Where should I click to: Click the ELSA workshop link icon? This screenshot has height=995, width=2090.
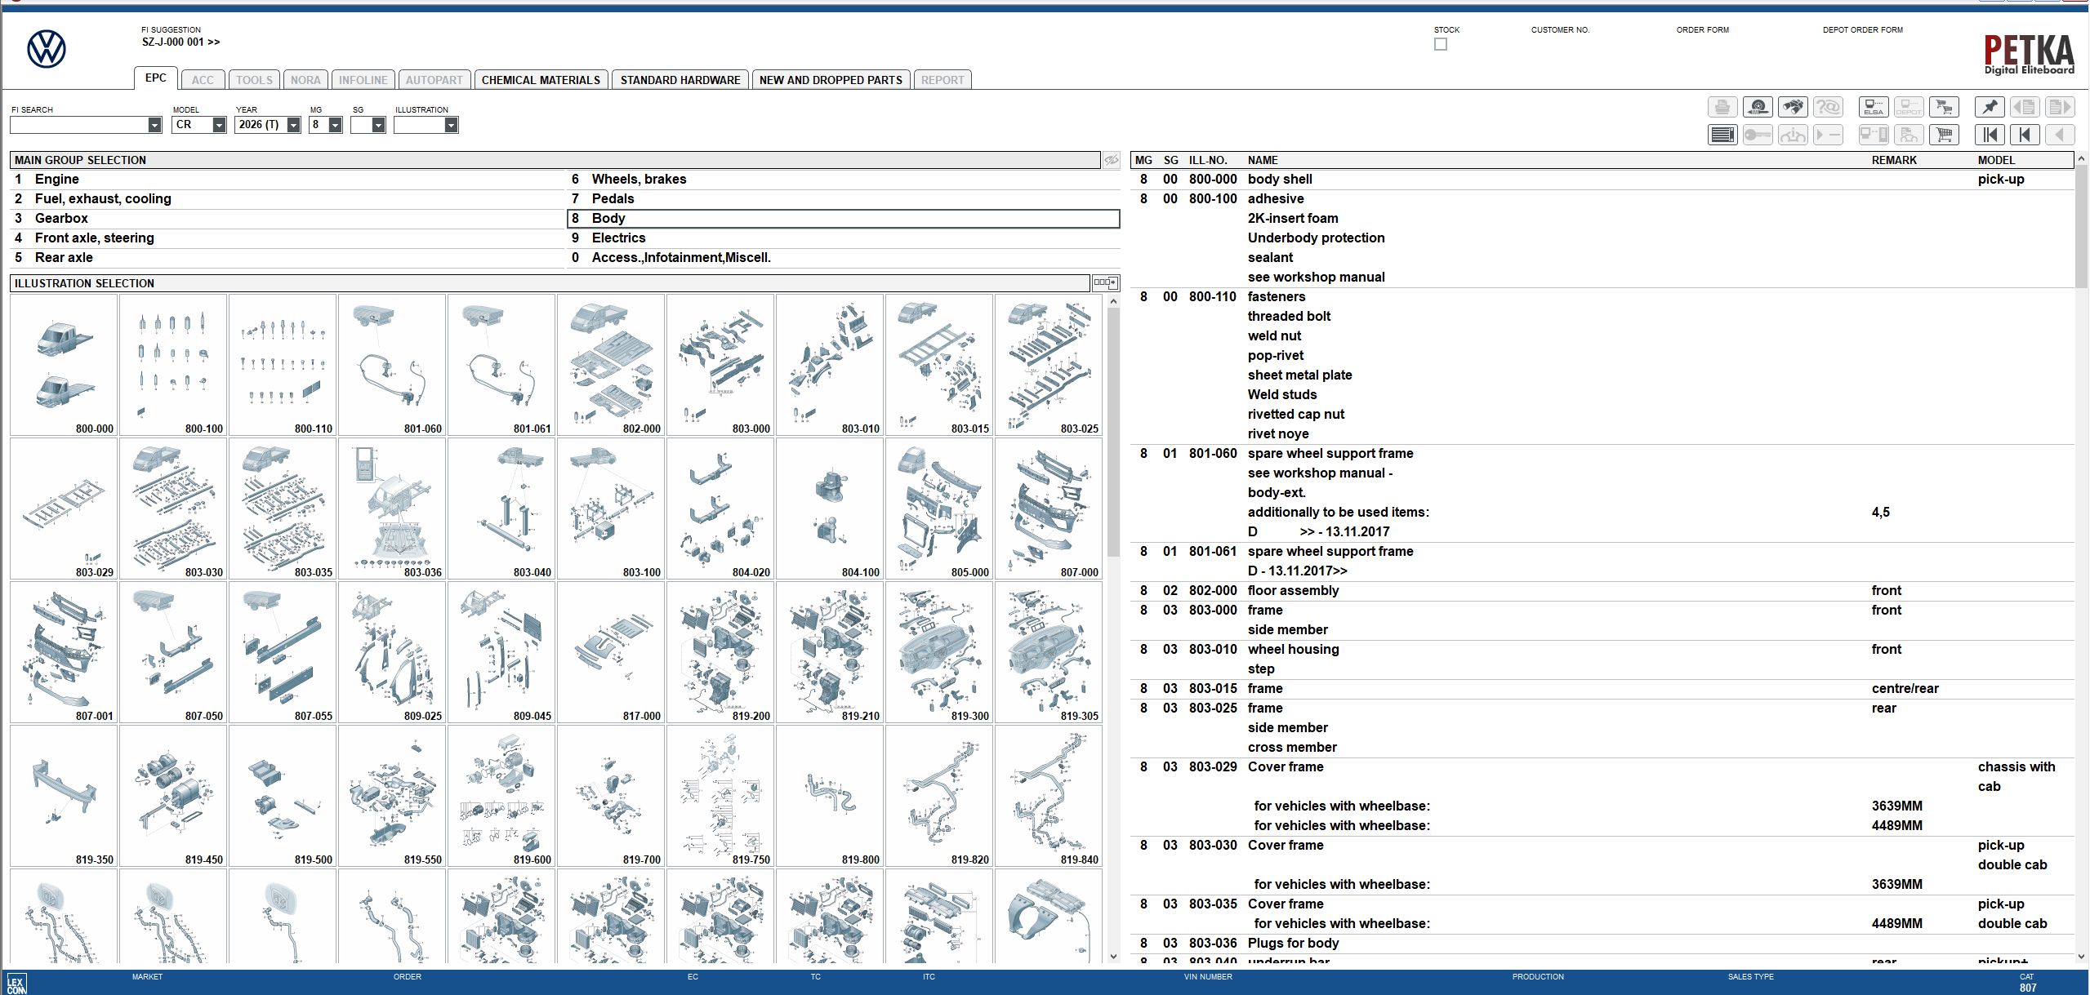(1874, 107)
